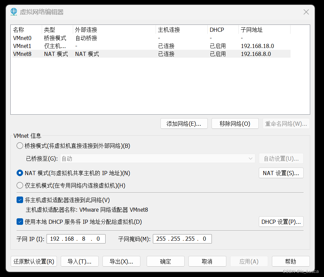Click the 自动设置(U)... button

281,159
